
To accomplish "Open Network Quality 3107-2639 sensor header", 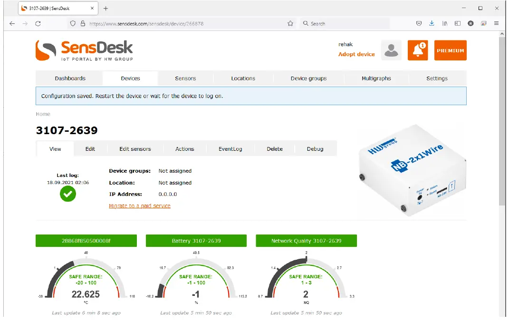I will (306, 241).
